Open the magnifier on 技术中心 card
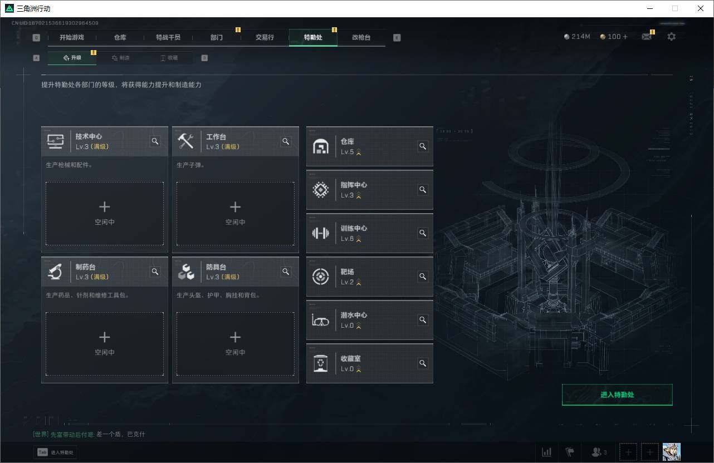This screenshot has height=463, width=714. 155,141
